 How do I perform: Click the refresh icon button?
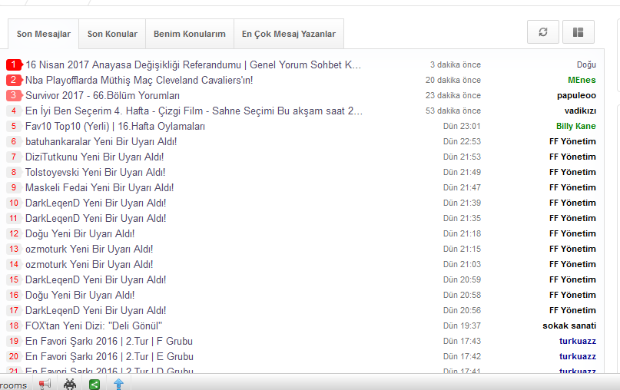coord(543,32)
